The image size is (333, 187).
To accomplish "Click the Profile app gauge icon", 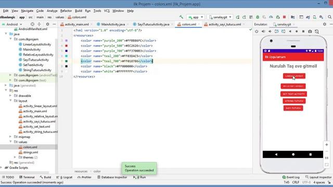I will pyautogui.click(x=271, y=17).
